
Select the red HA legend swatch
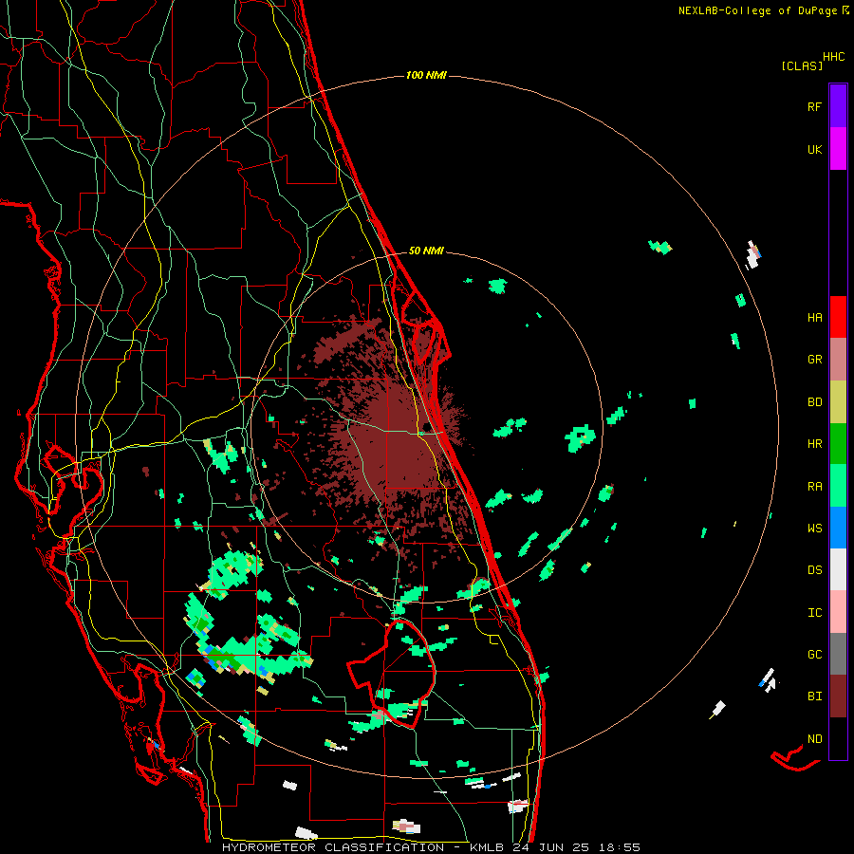coord(838,317)
